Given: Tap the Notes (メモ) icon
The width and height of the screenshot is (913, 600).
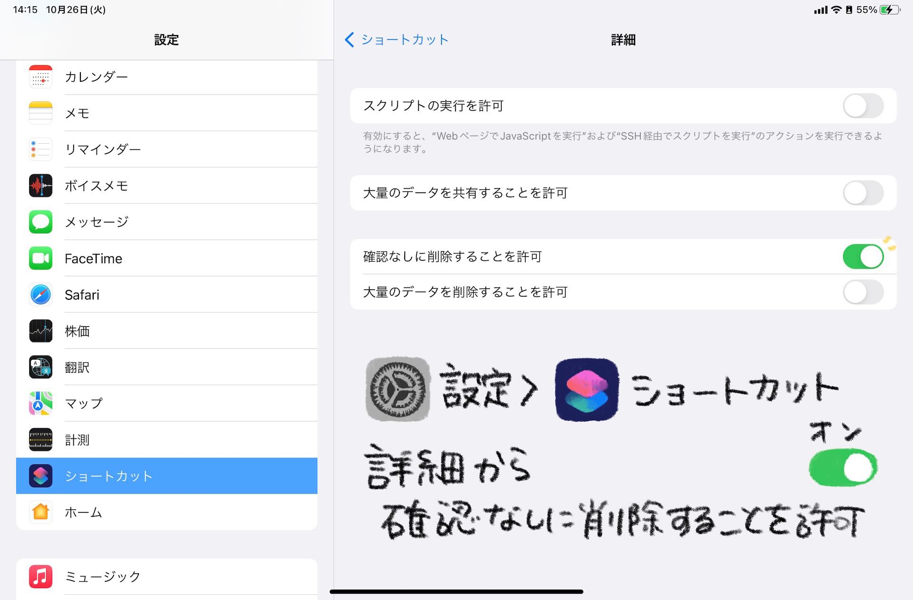Looking at the screenshot, I should pyautogui.click(x=40, y=113).
